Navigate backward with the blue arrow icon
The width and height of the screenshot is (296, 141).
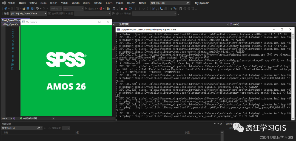6,8
